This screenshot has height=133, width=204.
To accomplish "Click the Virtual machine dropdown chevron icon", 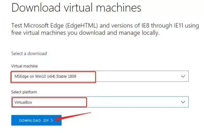I will [x=183, y=77].
